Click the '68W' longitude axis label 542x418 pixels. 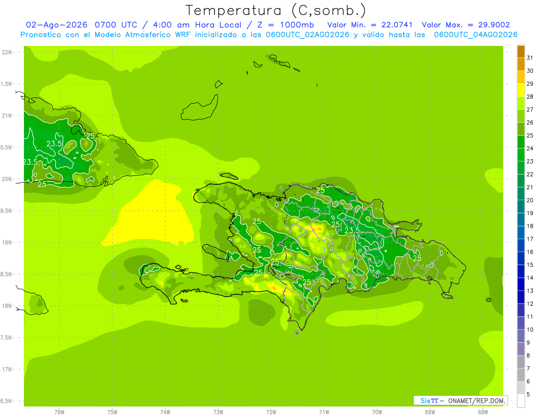point(483,412)
